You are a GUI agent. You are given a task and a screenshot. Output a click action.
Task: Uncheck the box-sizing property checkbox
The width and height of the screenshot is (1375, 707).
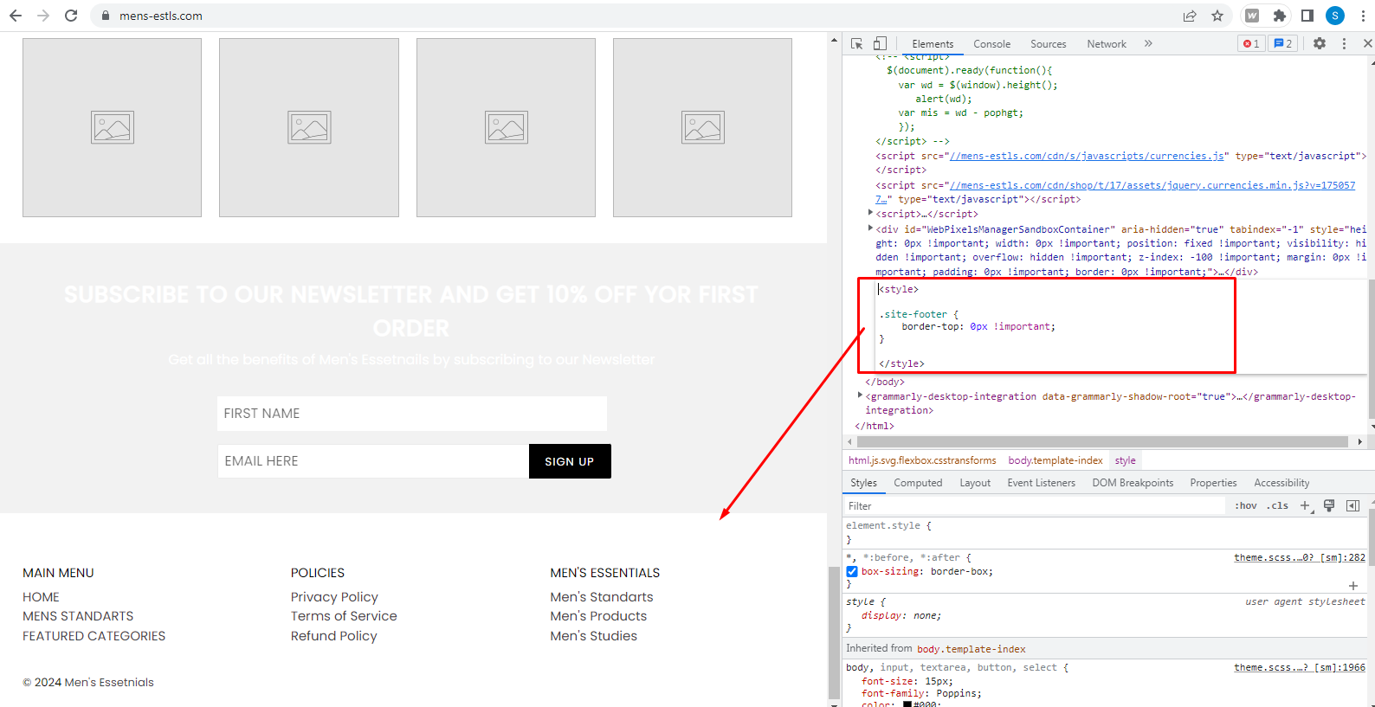click(852, 571)
